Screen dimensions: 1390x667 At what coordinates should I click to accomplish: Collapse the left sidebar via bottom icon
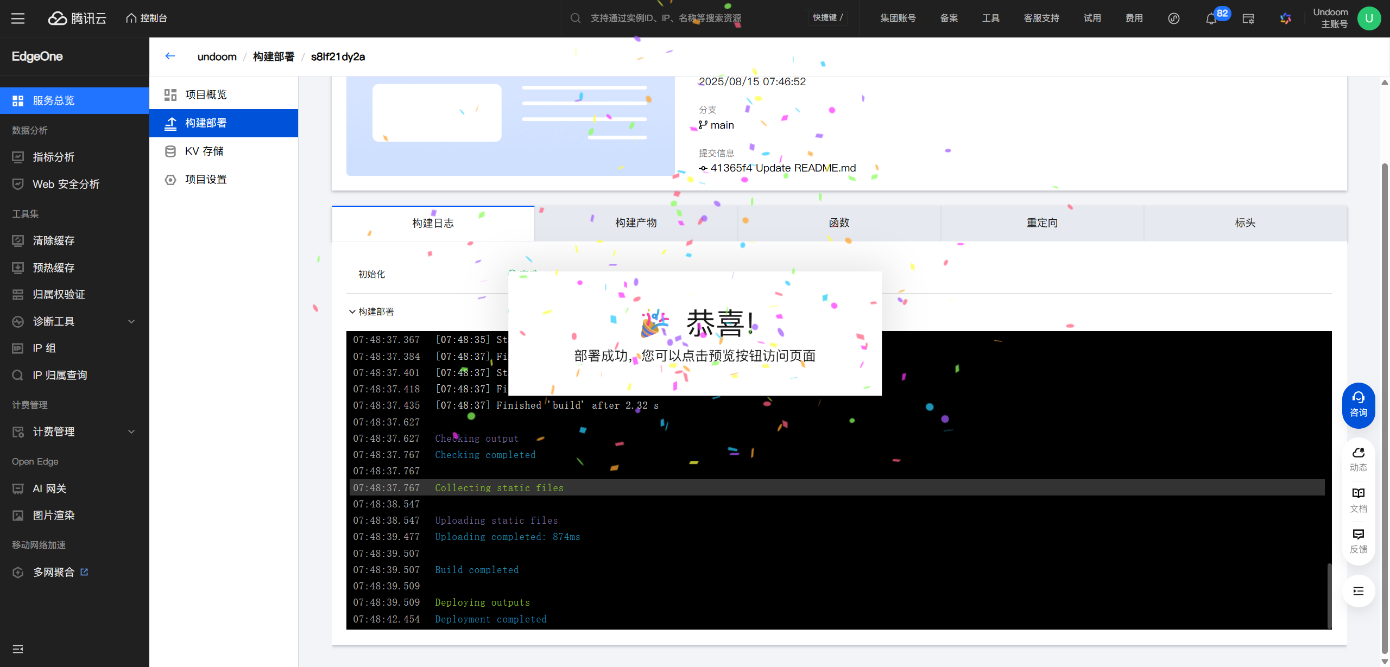pyautogui.click(x=18, y=649)
